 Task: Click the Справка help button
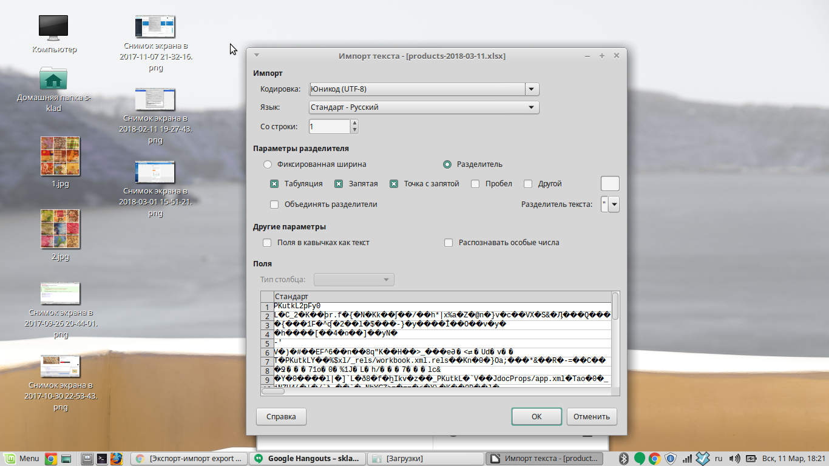[x=281, y=417]
